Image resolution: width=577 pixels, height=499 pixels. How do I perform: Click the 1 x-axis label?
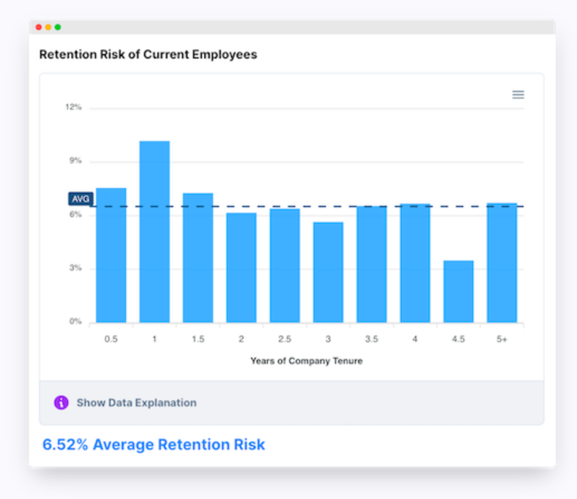155,339
